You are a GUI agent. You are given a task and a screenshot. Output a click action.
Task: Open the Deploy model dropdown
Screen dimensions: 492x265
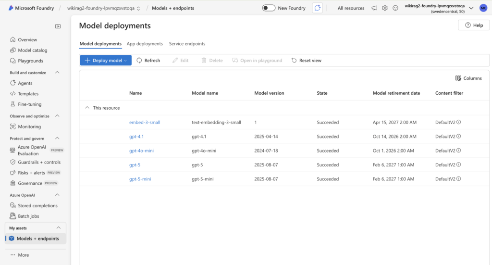tap(106, 60)
